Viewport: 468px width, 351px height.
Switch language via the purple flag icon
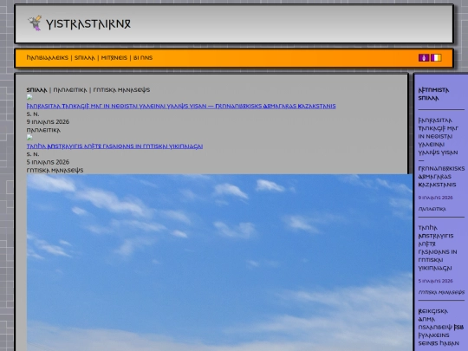coord(424,57)
